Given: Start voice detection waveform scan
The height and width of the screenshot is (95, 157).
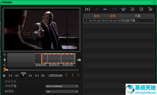Looking at the screenshot, I should coord(79,60).
